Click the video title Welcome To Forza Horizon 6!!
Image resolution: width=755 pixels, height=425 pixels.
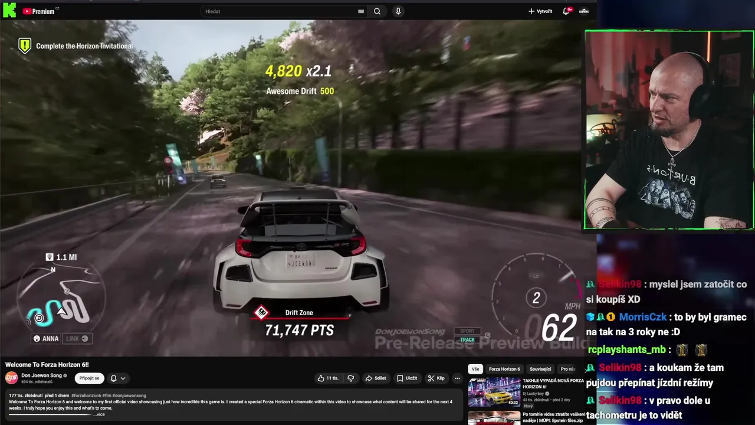point(47,365)
